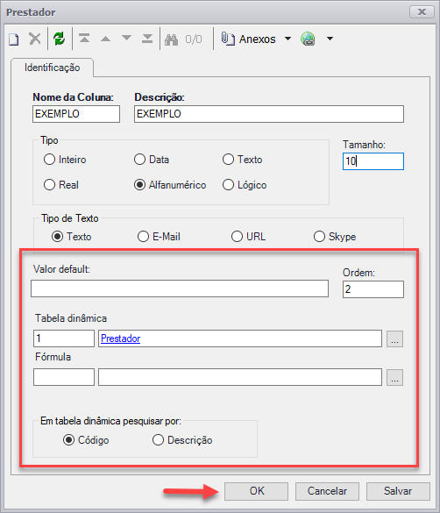
Task: Click the green Refresh arrows icon
Action: click(x=60, y=39)
